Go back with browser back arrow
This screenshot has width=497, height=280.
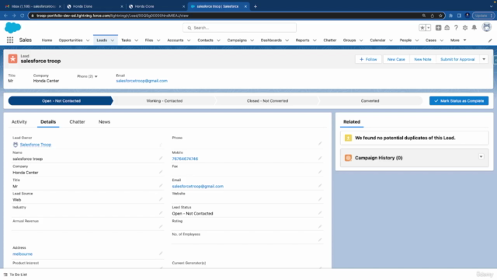(x=5, y=16)
